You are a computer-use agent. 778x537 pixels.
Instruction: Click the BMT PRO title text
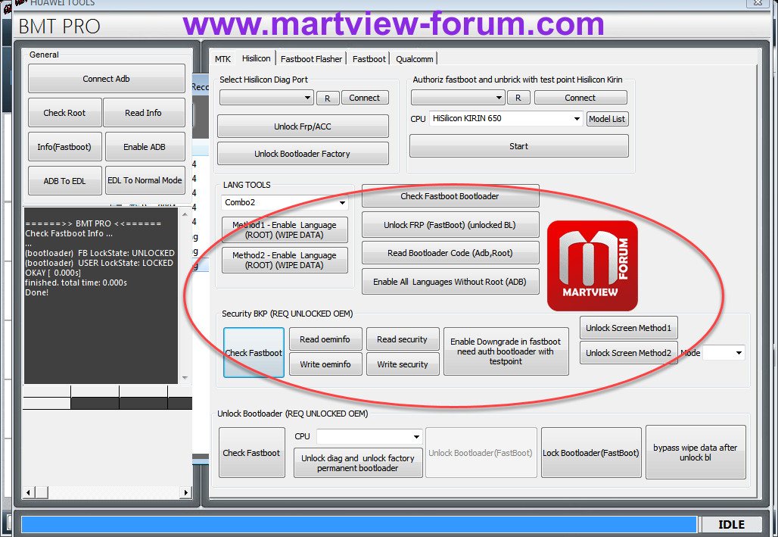[x=59, y=26]
